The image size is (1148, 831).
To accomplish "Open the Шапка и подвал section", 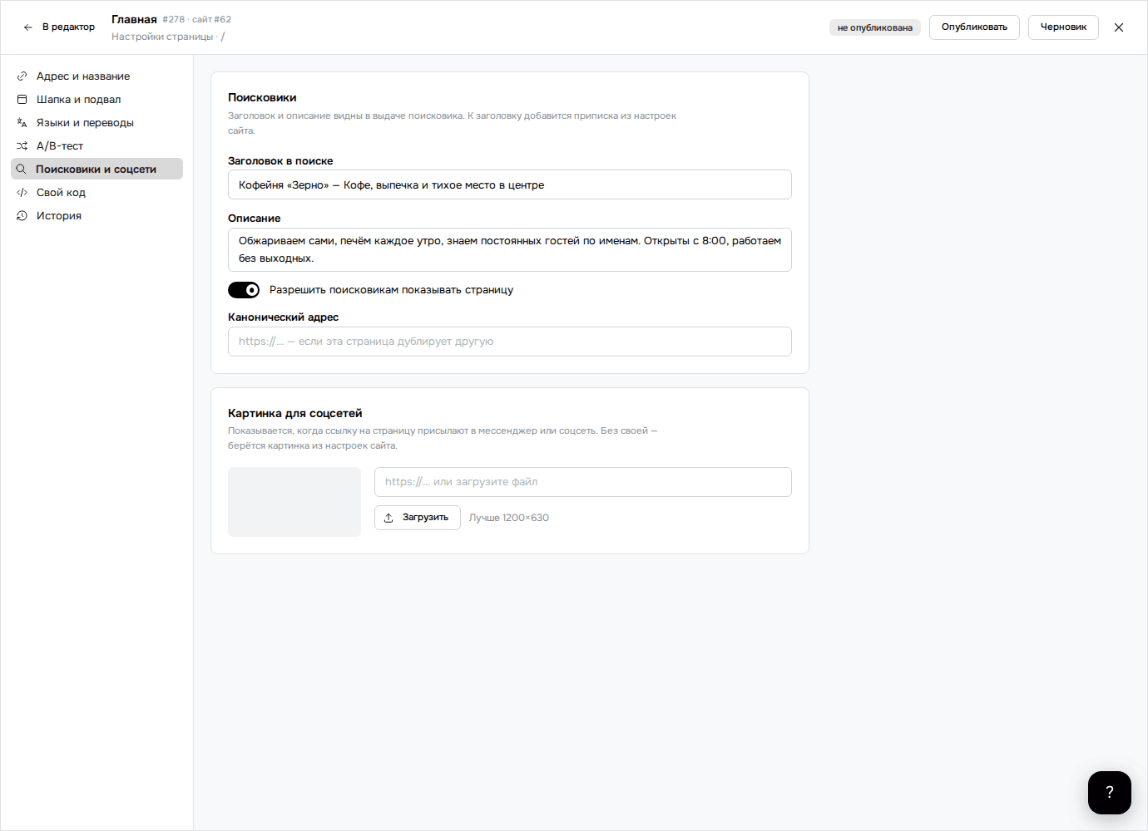I will click(96, 99).
